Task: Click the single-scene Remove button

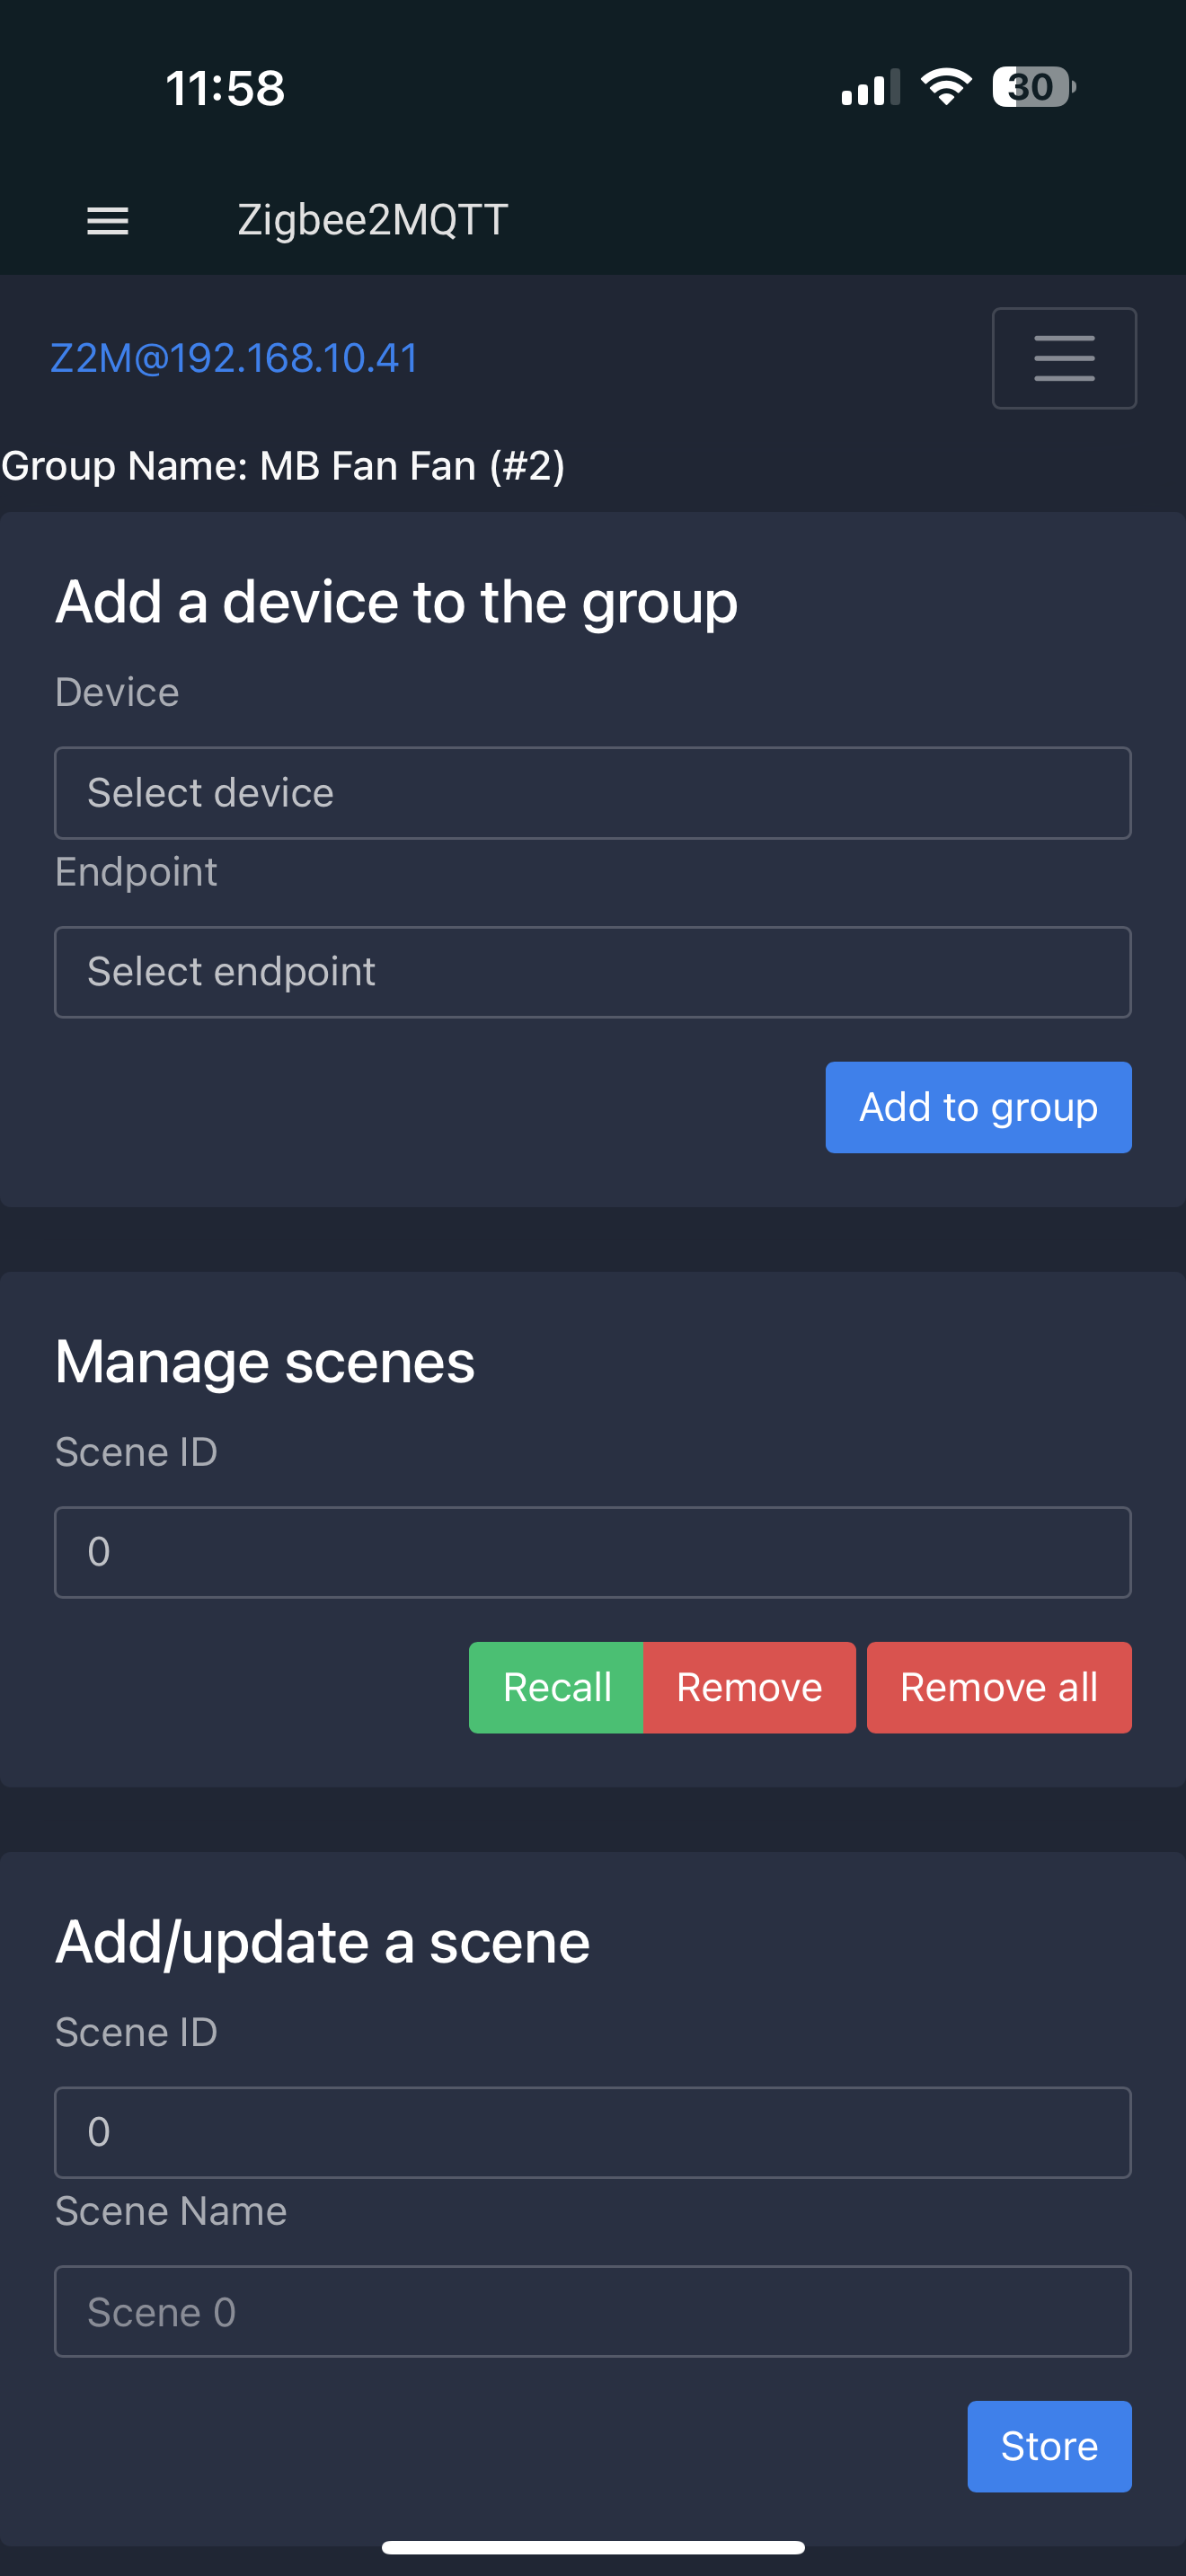Action: pos(749,1687)
